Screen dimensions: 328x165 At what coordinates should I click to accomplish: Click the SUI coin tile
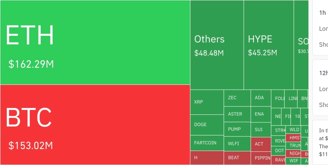coord(260,130)
